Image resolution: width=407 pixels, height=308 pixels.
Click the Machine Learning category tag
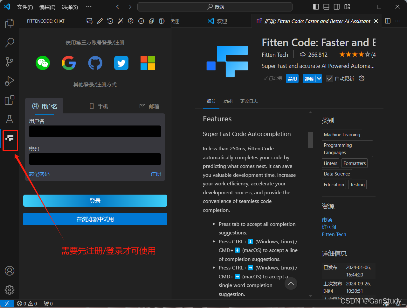[x=342, y=134]
